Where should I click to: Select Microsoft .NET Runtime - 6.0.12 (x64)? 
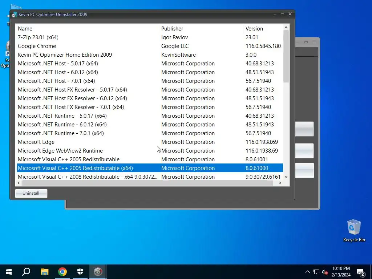[150, 125]
